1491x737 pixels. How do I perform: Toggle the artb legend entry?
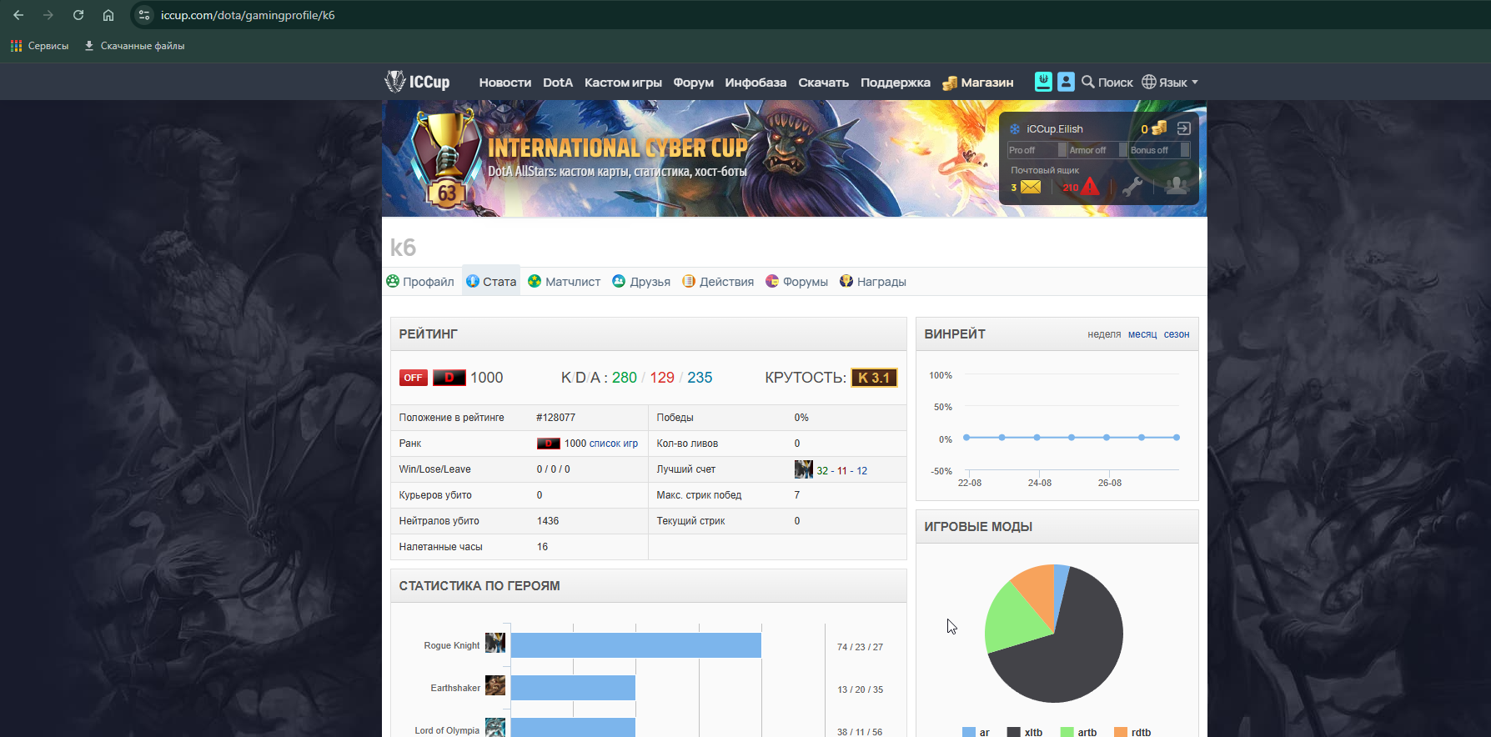1078,732
